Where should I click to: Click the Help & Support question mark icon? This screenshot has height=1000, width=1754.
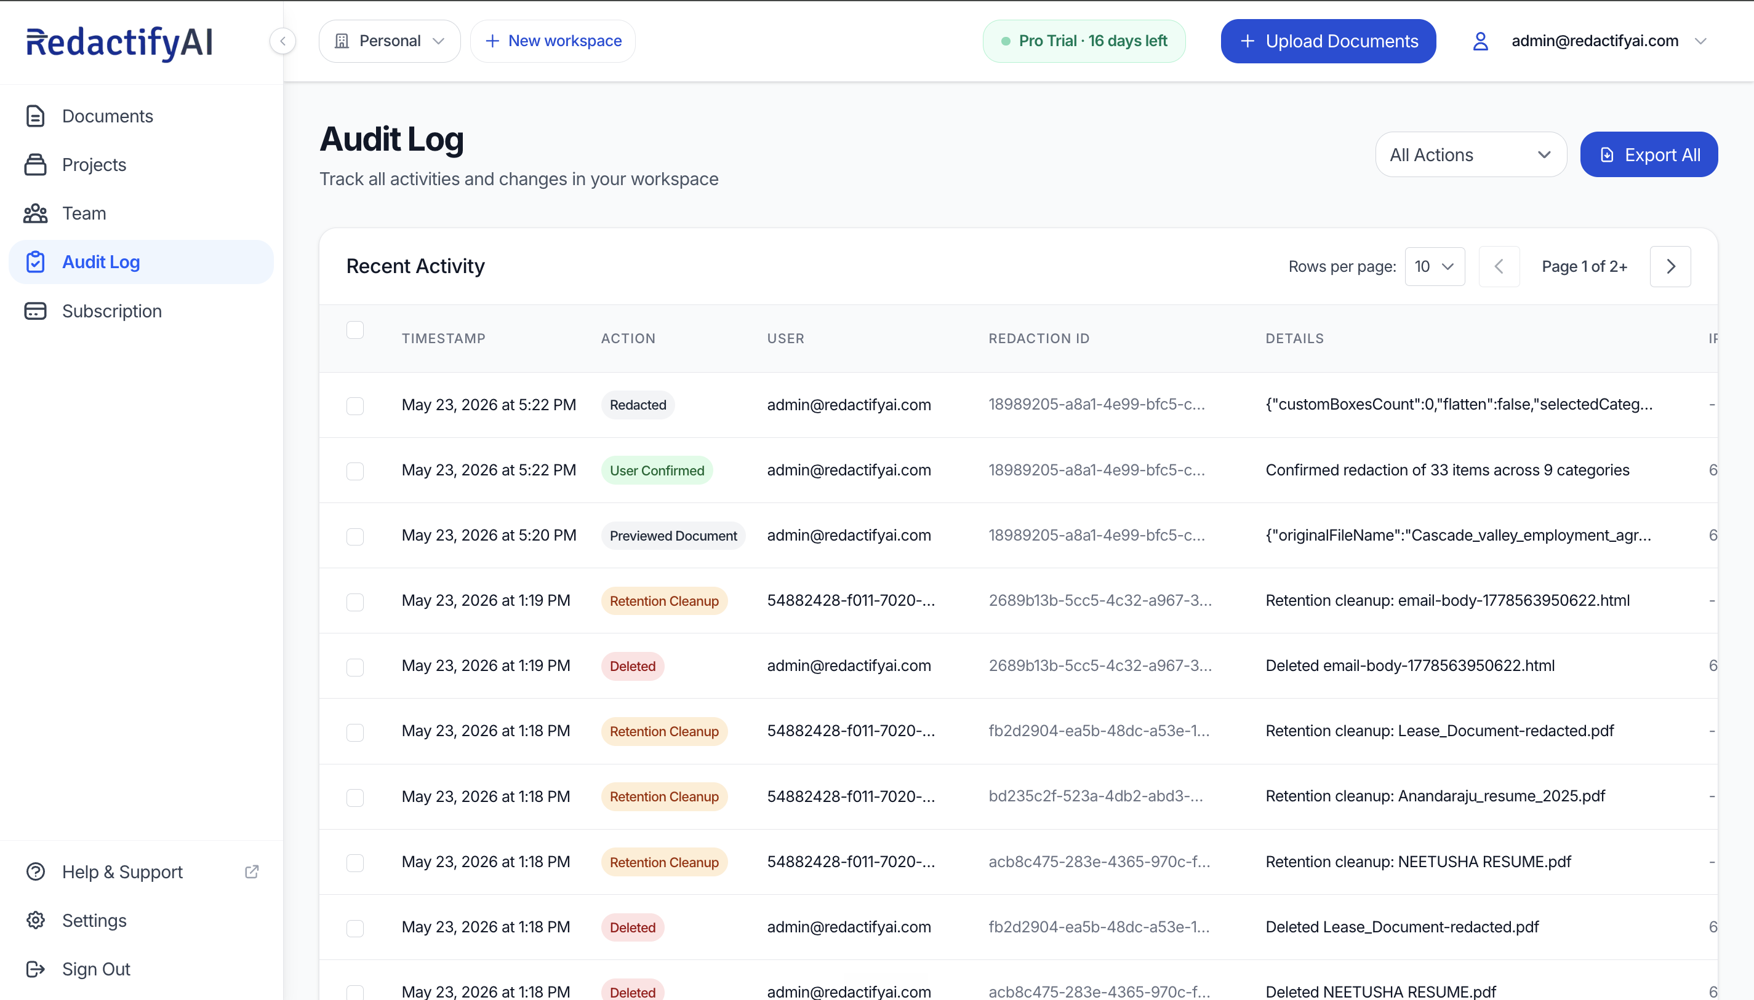tap(35, 871)
